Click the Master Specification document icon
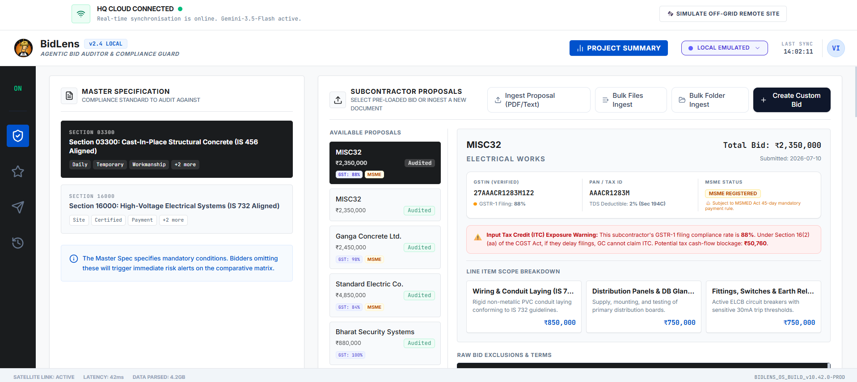This screenshot has height=382, width=857. (x=69, y=96)
